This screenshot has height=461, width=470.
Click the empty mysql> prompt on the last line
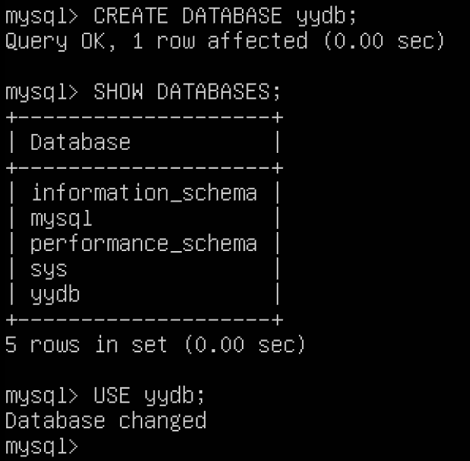[42, 446]
